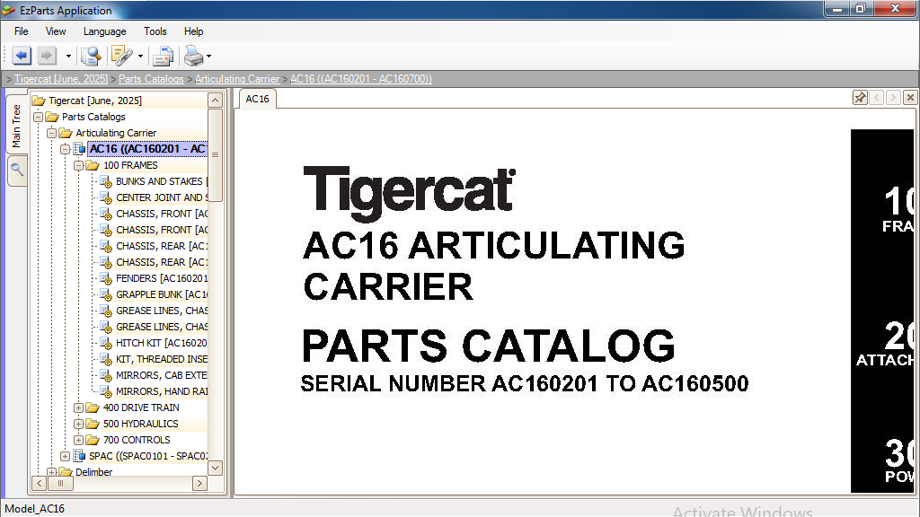This screenshot has width=920, height=517.
Task: Select the 700 CONTROLS folder
Action: 137,440
